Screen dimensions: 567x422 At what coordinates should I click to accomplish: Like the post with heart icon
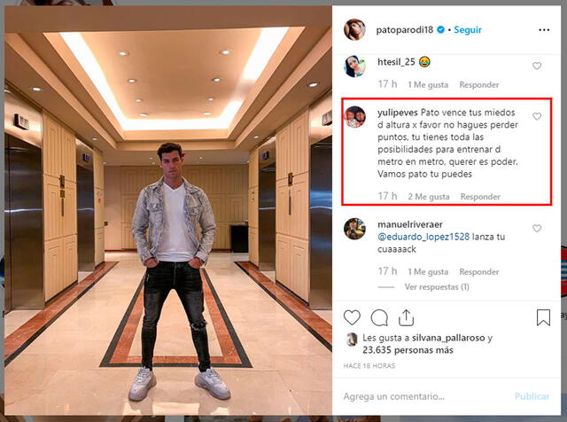click(x=352, y=317)
